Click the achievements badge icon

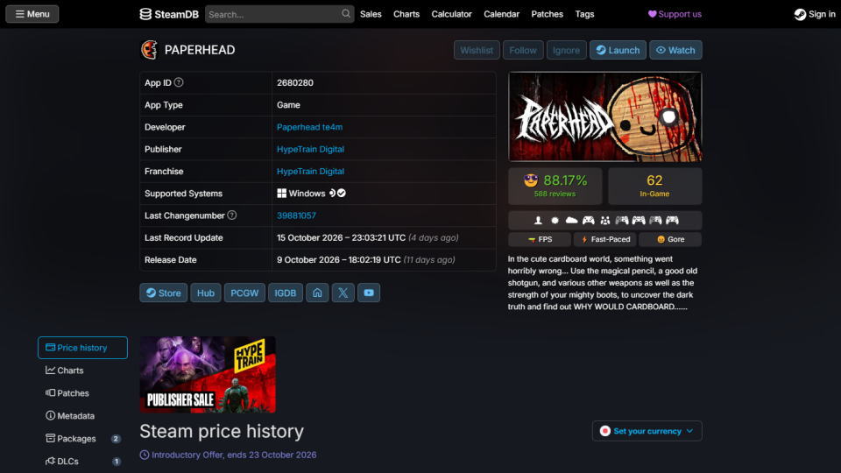(x=555, y=220)
